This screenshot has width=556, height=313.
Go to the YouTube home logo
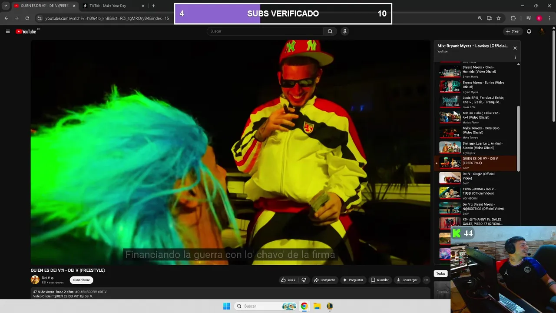tap(26, 31)
